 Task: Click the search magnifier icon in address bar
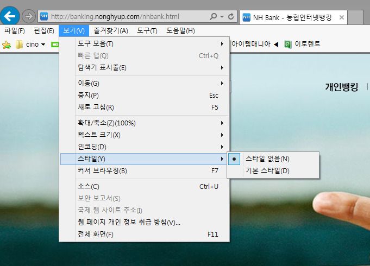pyautogui.click(x=214, y=16)
